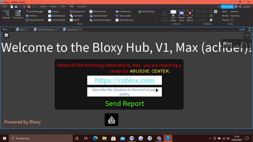Toggle the Stats display
This screenshot has width=253, height=142.
(224, 11)
